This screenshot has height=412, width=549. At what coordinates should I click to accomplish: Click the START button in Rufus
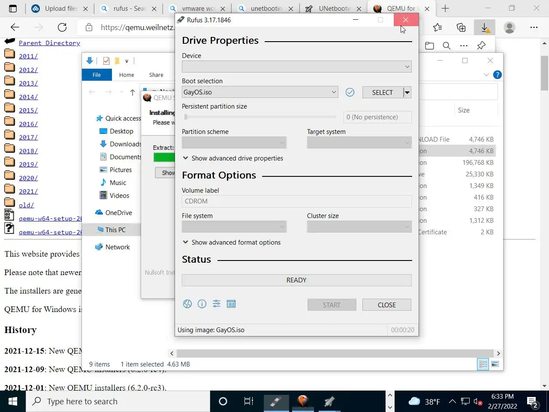[332, 305]
